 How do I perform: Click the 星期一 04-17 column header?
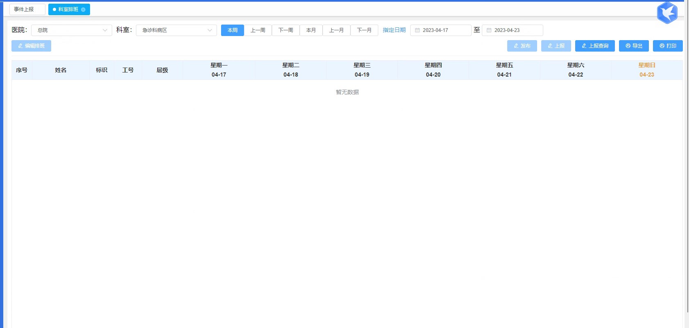(x=219, y=70)
